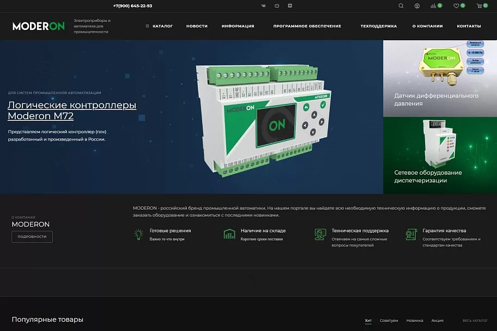
Task: Open the Техподдержка menu item
Action: point(378,26)
